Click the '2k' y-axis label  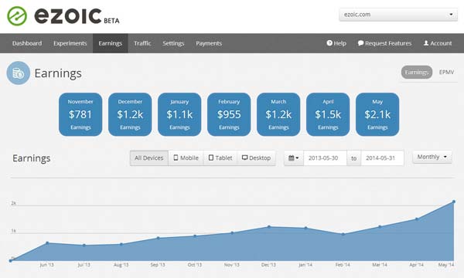point(14,203)
